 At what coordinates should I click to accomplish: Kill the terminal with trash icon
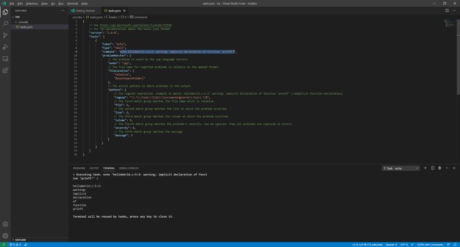(439, 168)
